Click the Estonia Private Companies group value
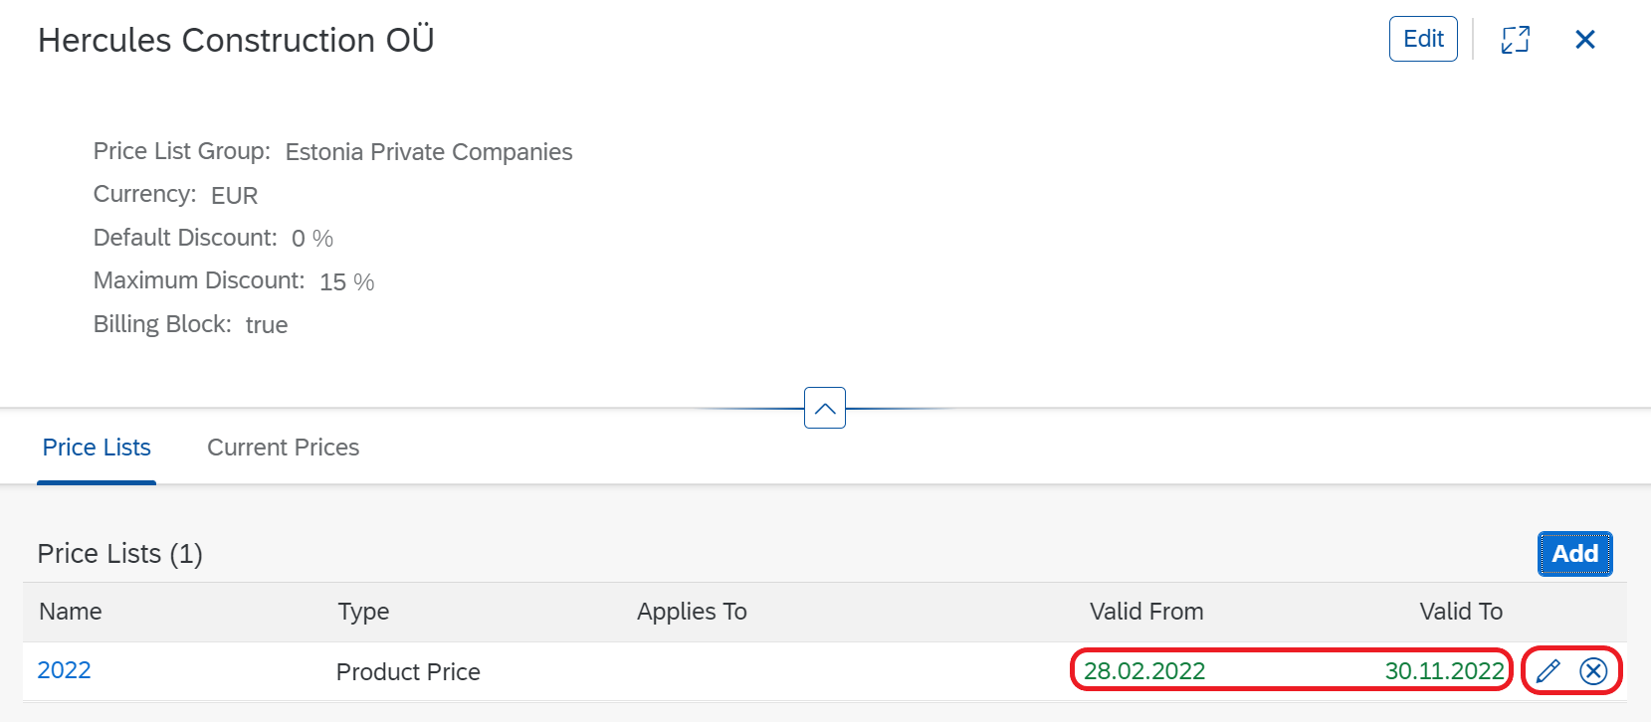1651x722 pixels. coord(429,152)
